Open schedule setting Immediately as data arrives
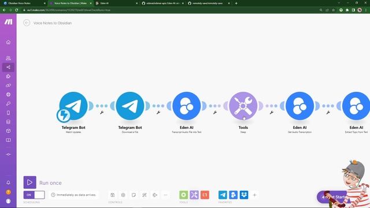This screenshot has width=370, height=208. 73,195
